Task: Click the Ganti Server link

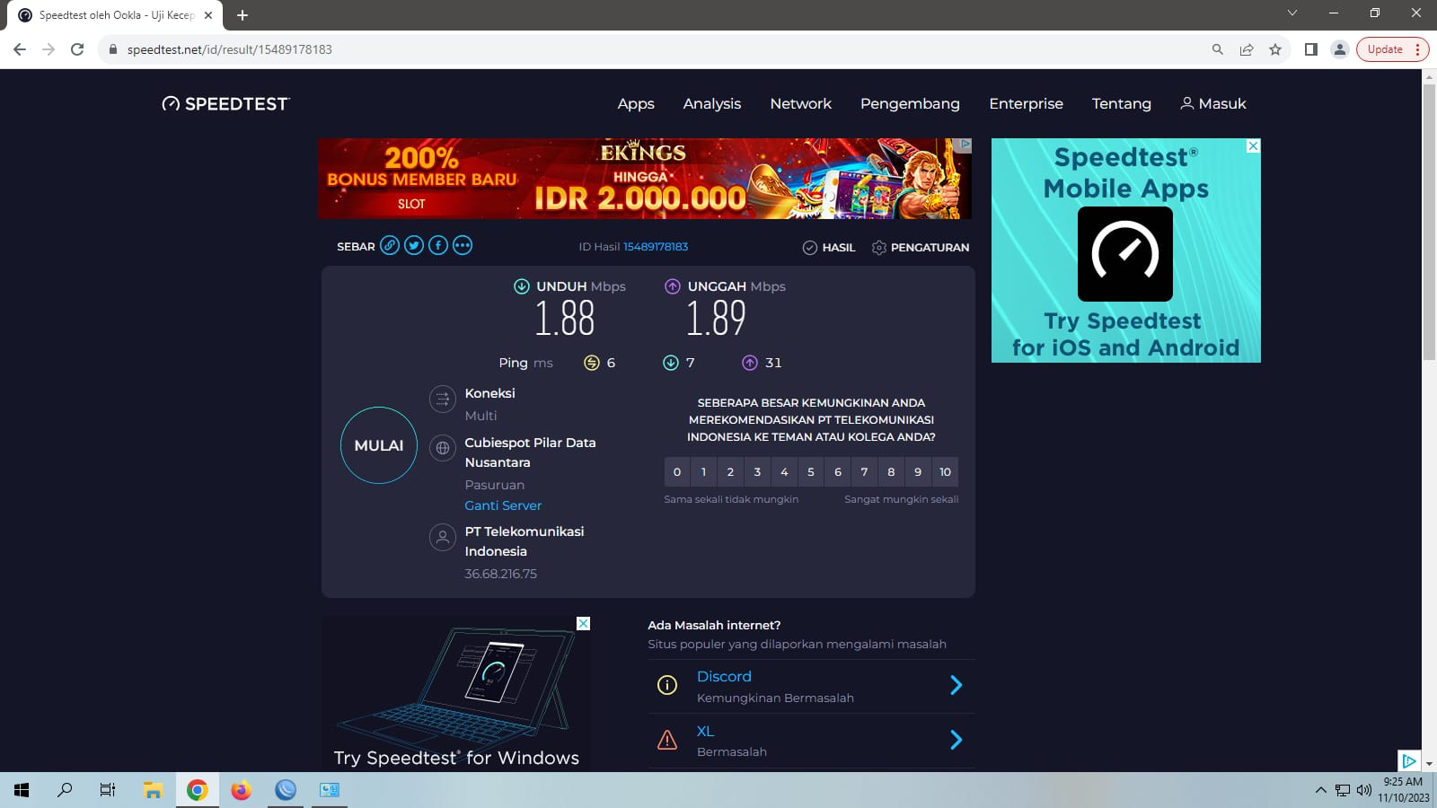Action: [503, 505]
